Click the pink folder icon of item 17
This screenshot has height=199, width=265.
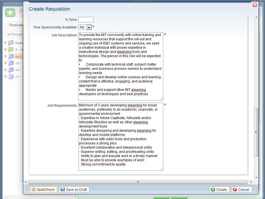tap(11, 77)
